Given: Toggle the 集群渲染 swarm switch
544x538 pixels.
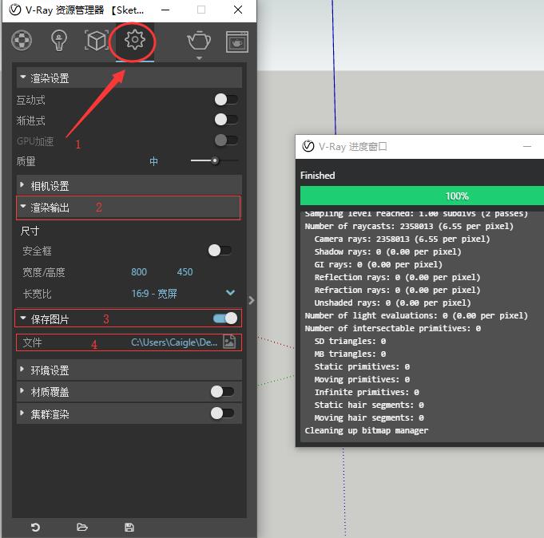Looking at the screenshot, I should pyautogui.click(x=222, y=413).
